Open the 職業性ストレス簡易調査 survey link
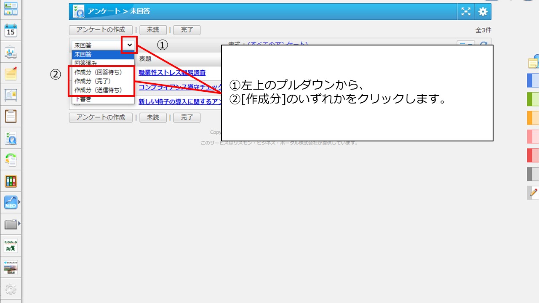 [x=172, y=73]
